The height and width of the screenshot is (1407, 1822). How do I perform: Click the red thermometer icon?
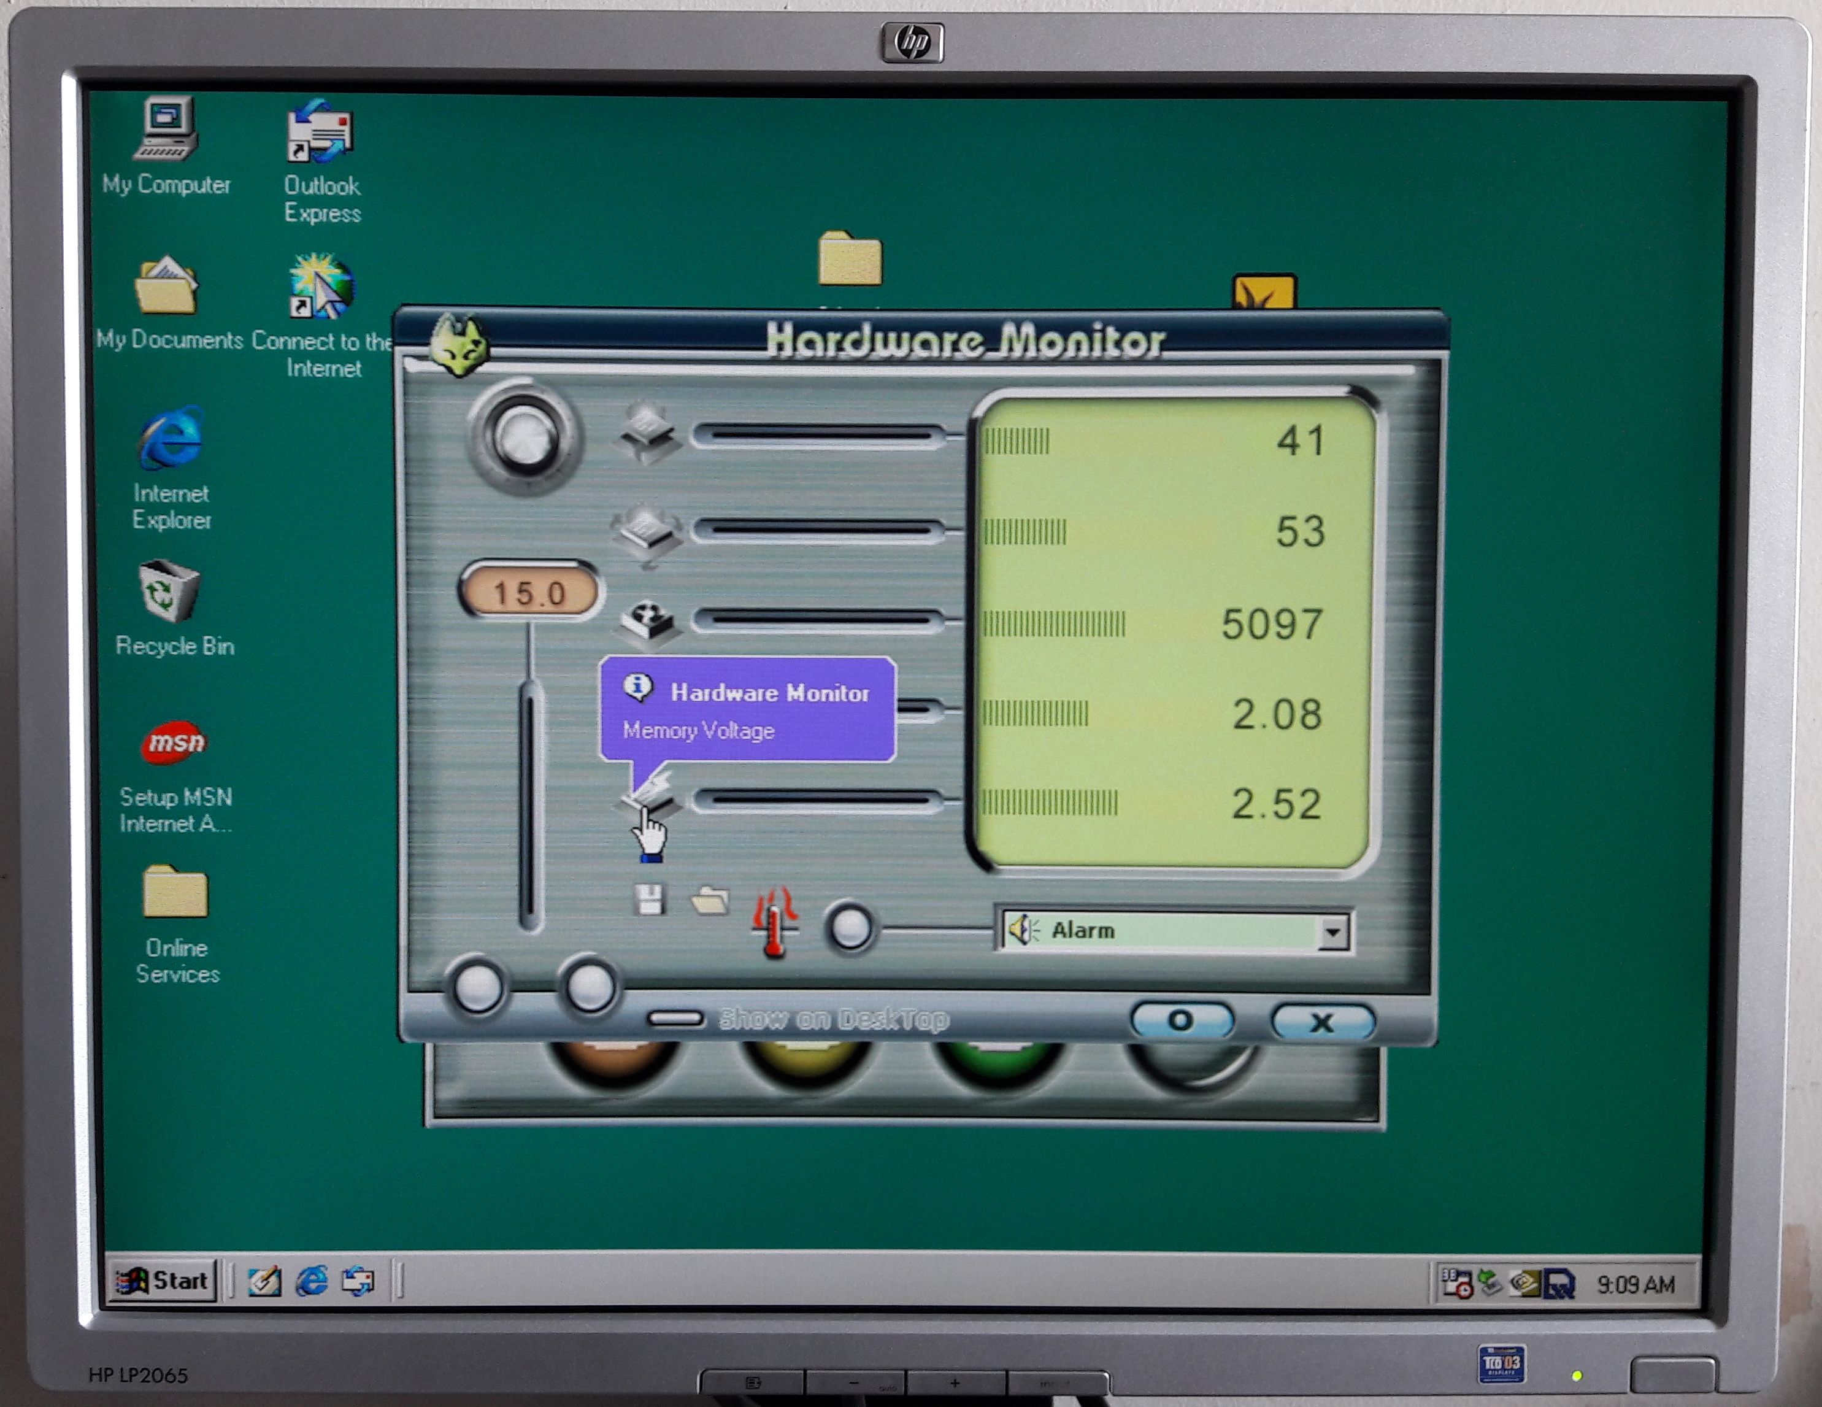(x=774, y=922)
